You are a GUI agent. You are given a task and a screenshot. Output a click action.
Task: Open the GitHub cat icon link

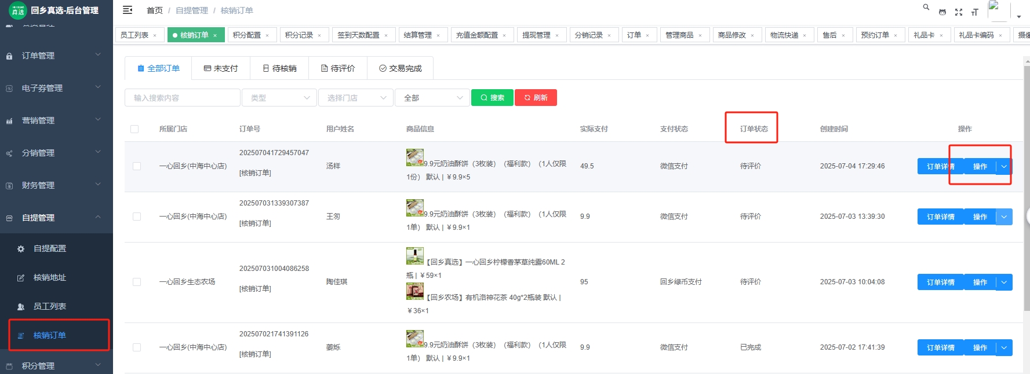942,12
